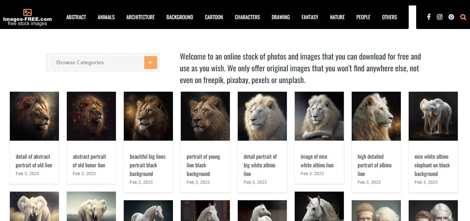The image size is (470, 221).
Task: Click the beautiful big lions portrait thumbnail
Action: 149,116
